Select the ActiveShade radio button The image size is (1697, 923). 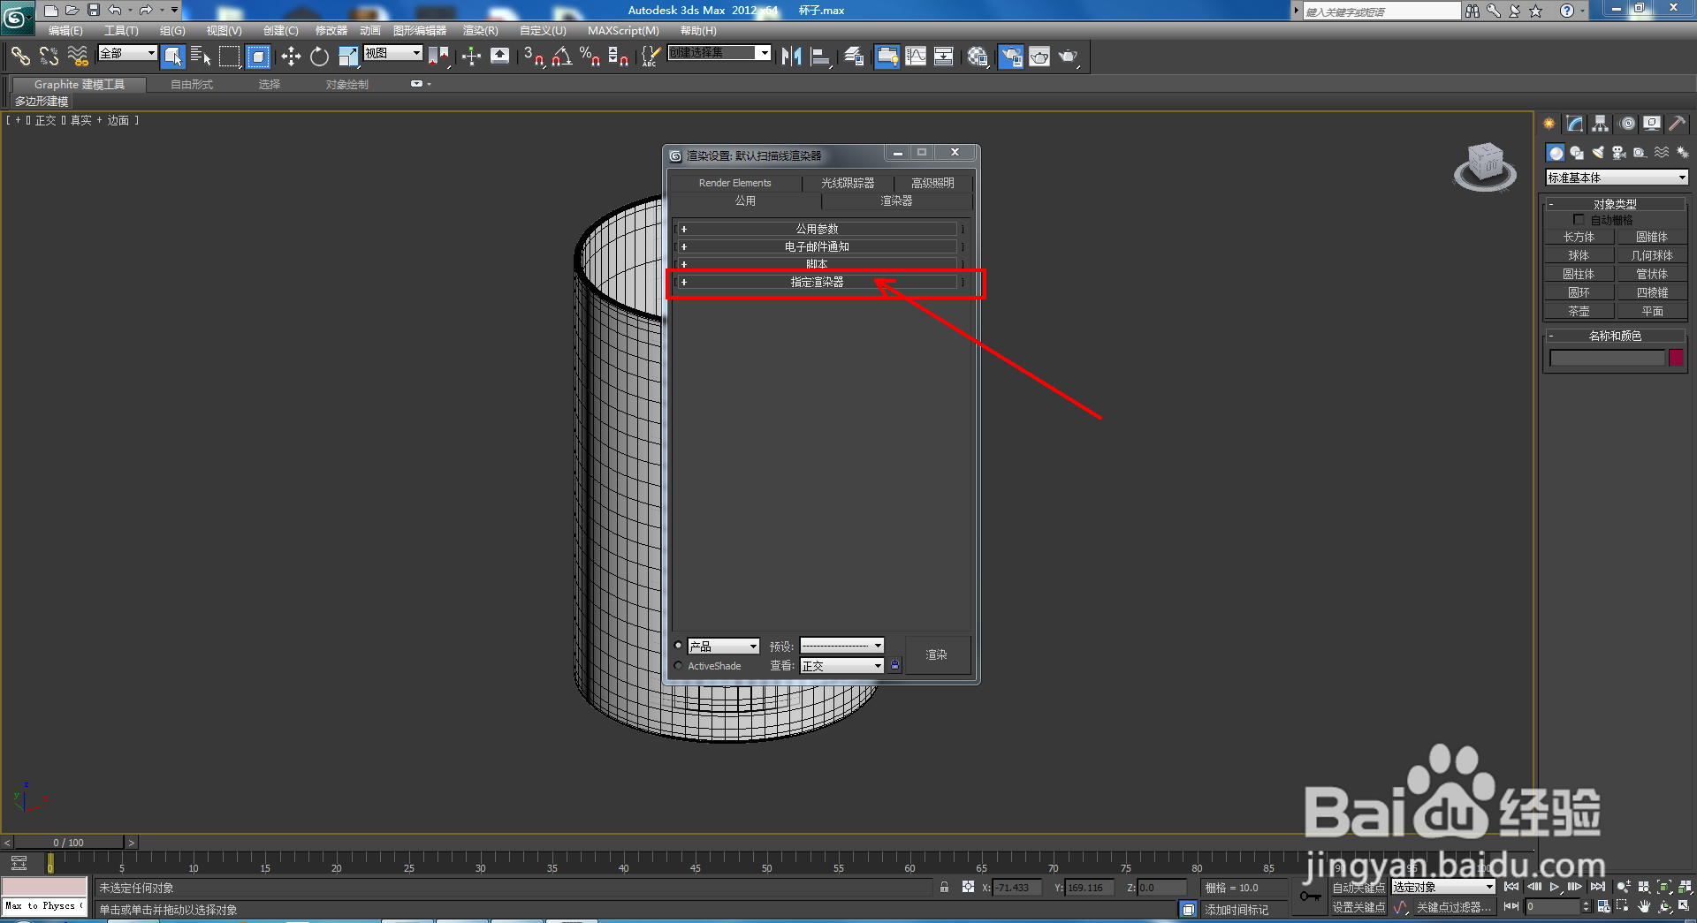tap(679, 666)
